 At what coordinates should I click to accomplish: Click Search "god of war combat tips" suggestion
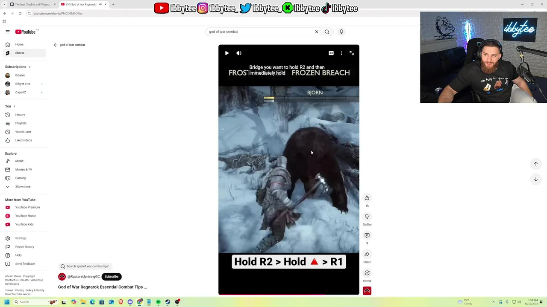pos(85,266)
